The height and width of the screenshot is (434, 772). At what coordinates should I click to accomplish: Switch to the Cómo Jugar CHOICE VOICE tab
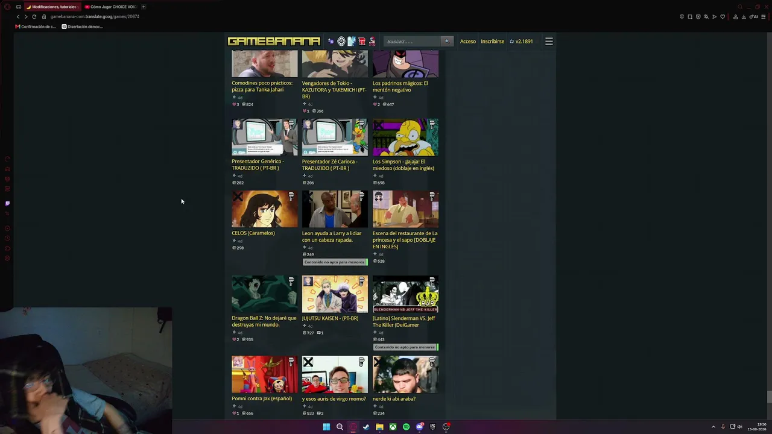tap(111, 7)
